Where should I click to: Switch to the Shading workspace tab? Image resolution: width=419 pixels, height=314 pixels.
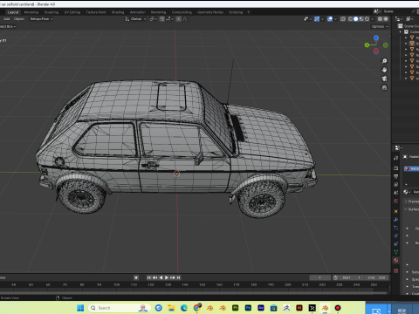(118, 12)
